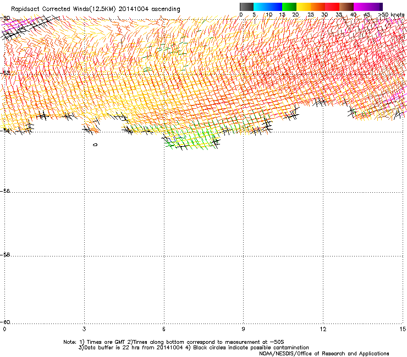Click the green 15–20 knots color swatch
Screen dimensions: 407x357
pyautogui.click(x=289, y=7)
